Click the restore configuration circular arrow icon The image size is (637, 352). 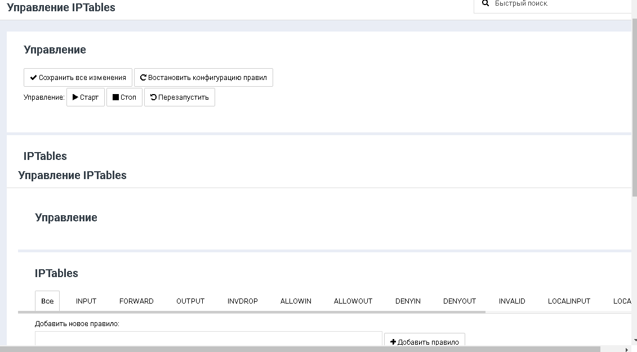[143, 78]
